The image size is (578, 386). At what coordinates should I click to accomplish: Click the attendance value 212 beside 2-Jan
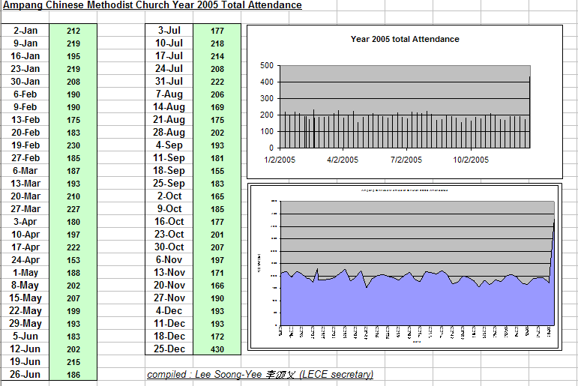click(73, 31)
